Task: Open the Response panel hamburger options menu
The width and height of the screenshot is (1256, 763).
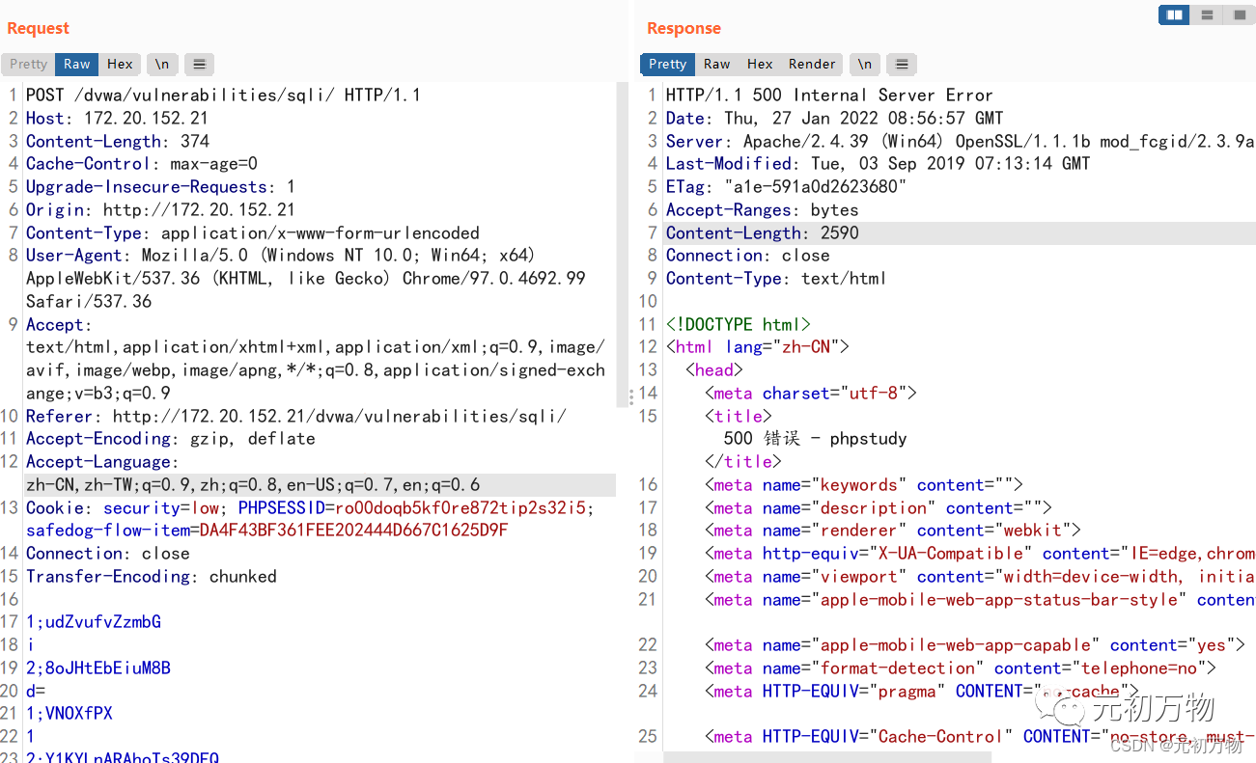Action: [901, 64]
